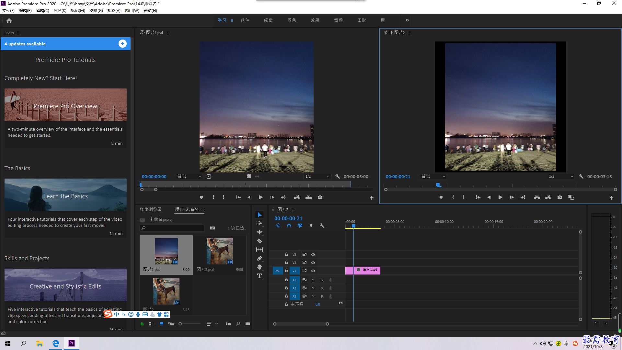This screenshot has height=350, width=622.
Task: Go to in point in program monitor
Action: coord(478,197)
